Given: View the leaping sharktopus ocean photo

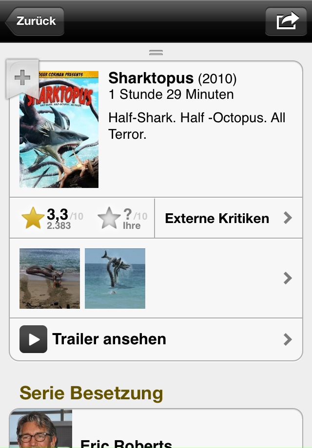Looking at the screenshot, I should pyautogui.click(x=115, y=278).
